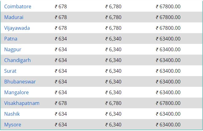
Task: Click Visakhapatnam's ₹ 6,780 price cell
Action: tap(113, 103)
